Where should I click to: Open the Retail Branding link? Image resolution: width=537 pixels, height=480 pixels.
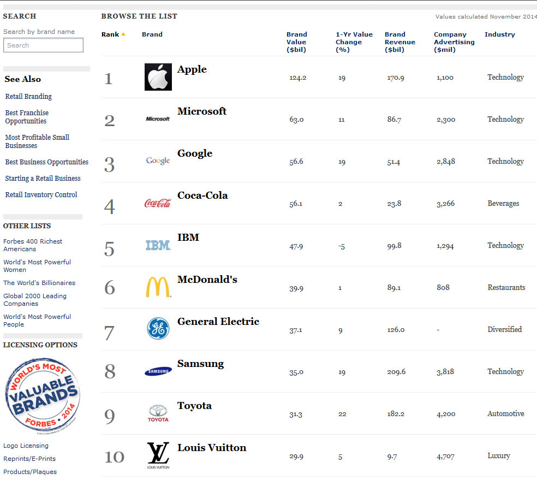pyautogui.click(x=28, y=97)
